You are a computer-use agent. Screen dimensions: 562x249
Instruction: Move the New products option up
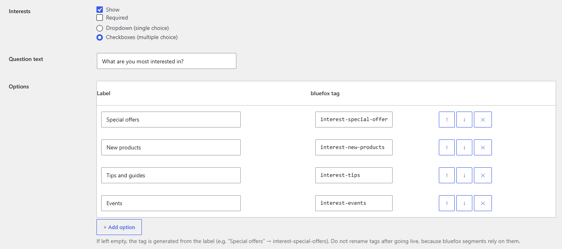click(x=447, y=147)
